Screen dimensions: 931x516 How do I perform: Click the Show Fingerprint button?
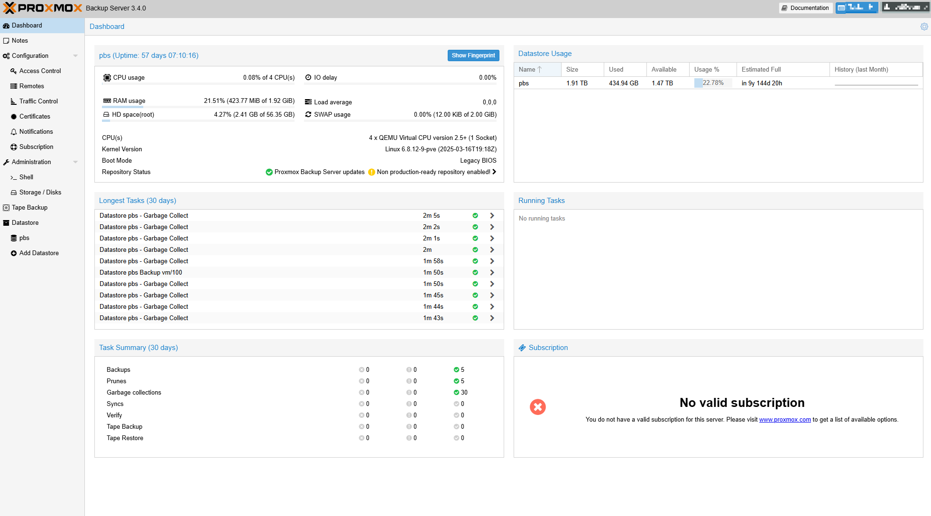473,55
